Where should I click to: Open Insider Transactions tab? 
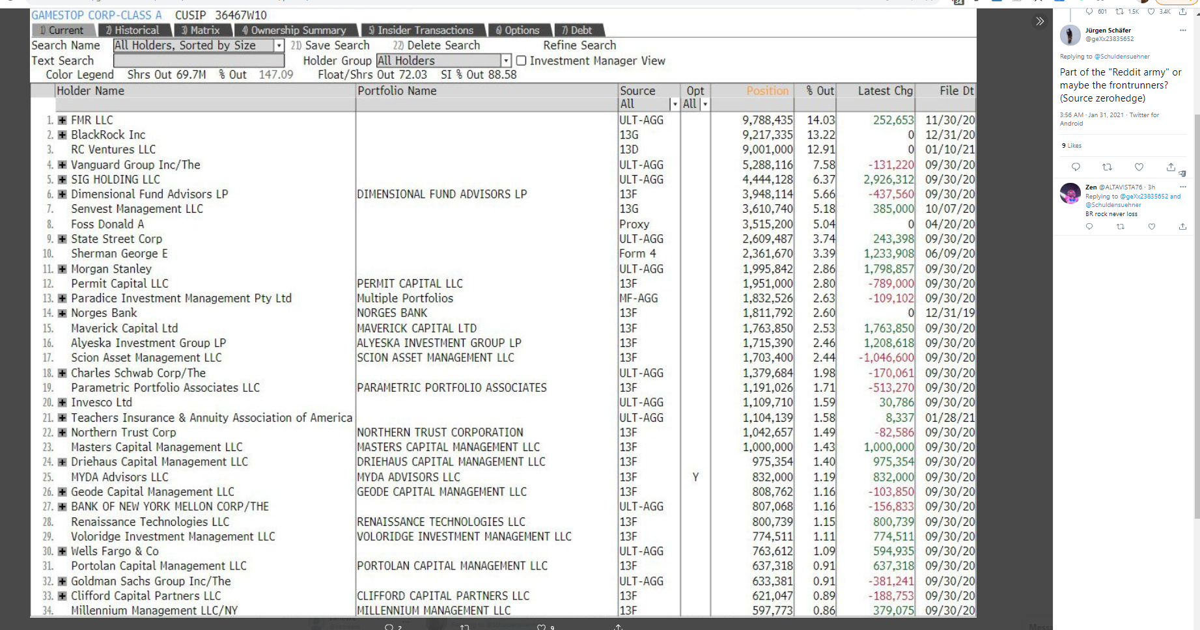click(x=424, y=30)
